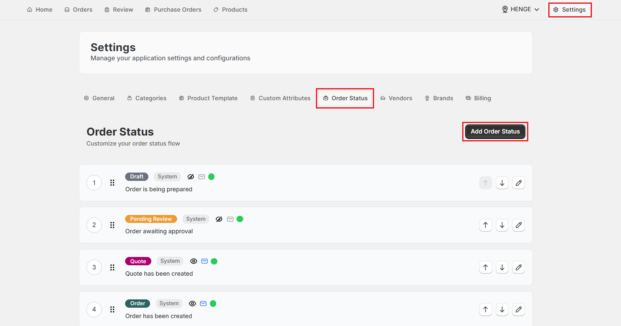Open Review in the top navigation

119,10
